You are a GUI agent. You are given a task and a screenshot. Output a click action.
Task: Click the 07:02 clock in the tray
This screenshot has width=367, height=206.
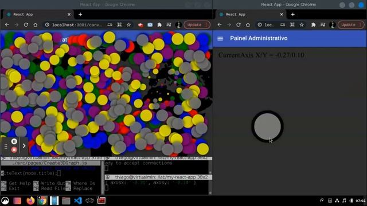click(361, 201)
